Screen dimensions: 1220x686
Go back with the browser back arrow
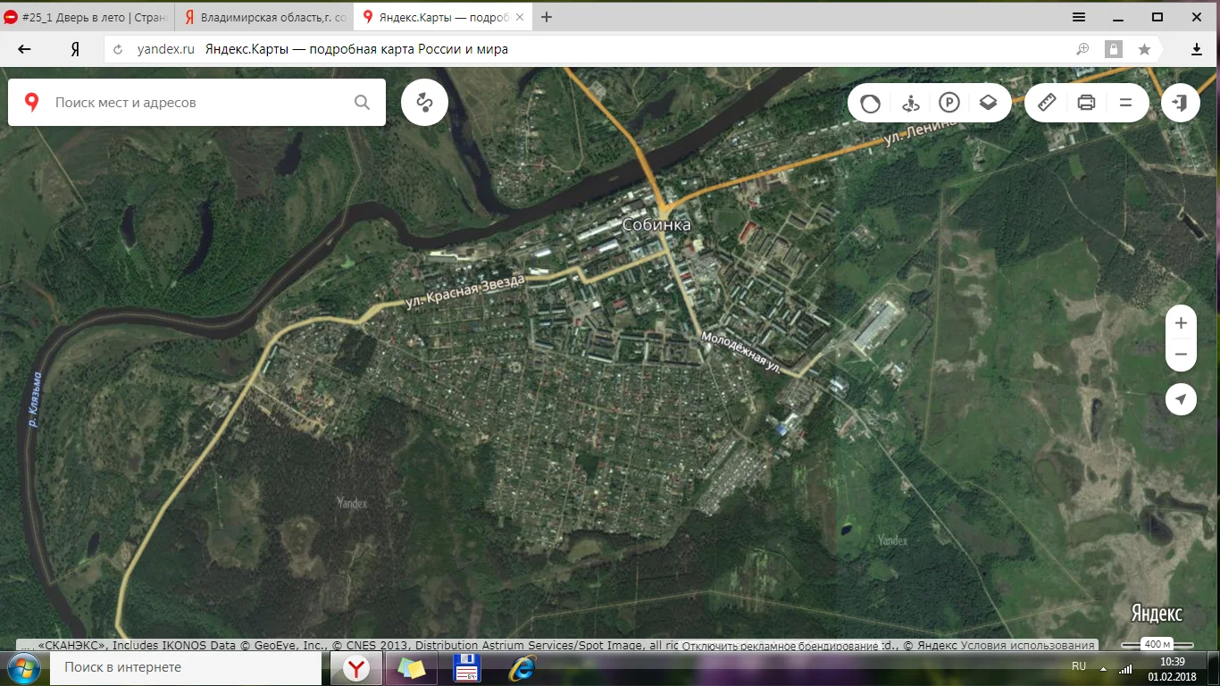(x=24, y=50)
